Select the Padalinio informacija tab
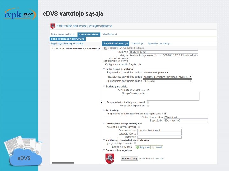Image resolution: width=229 pixels, height=171 pixels. [x=116, y=43]
